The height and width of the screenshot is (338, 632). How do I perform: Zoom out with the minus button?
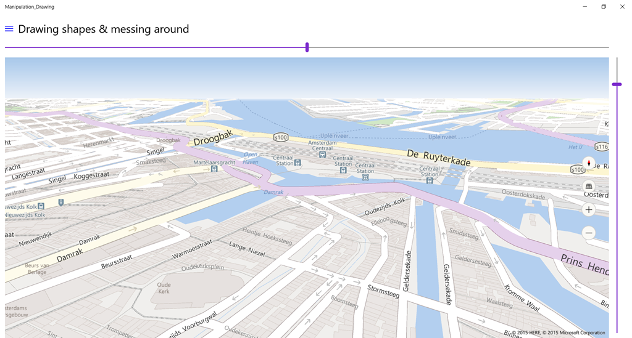pyautogui.click(x=589, y=233)
